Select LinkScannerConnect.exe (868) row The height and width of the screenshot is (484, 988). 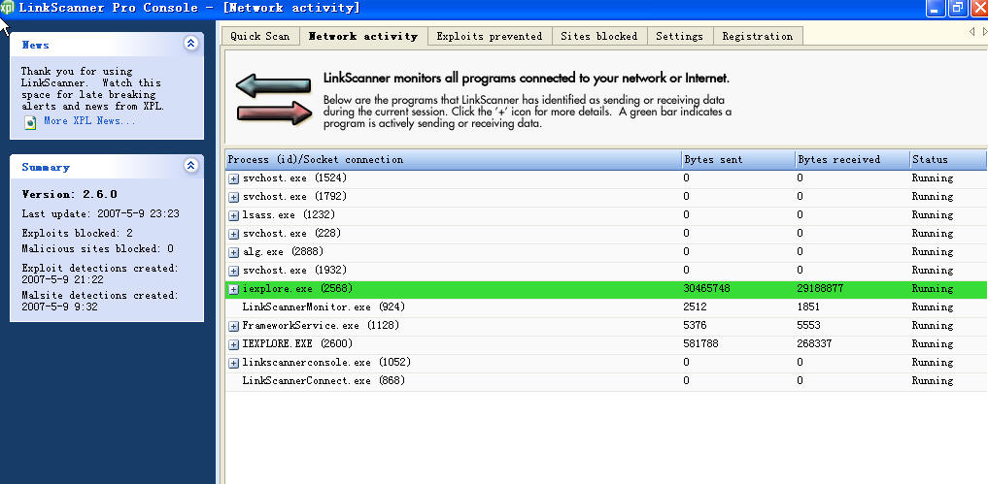click(606, 381)
